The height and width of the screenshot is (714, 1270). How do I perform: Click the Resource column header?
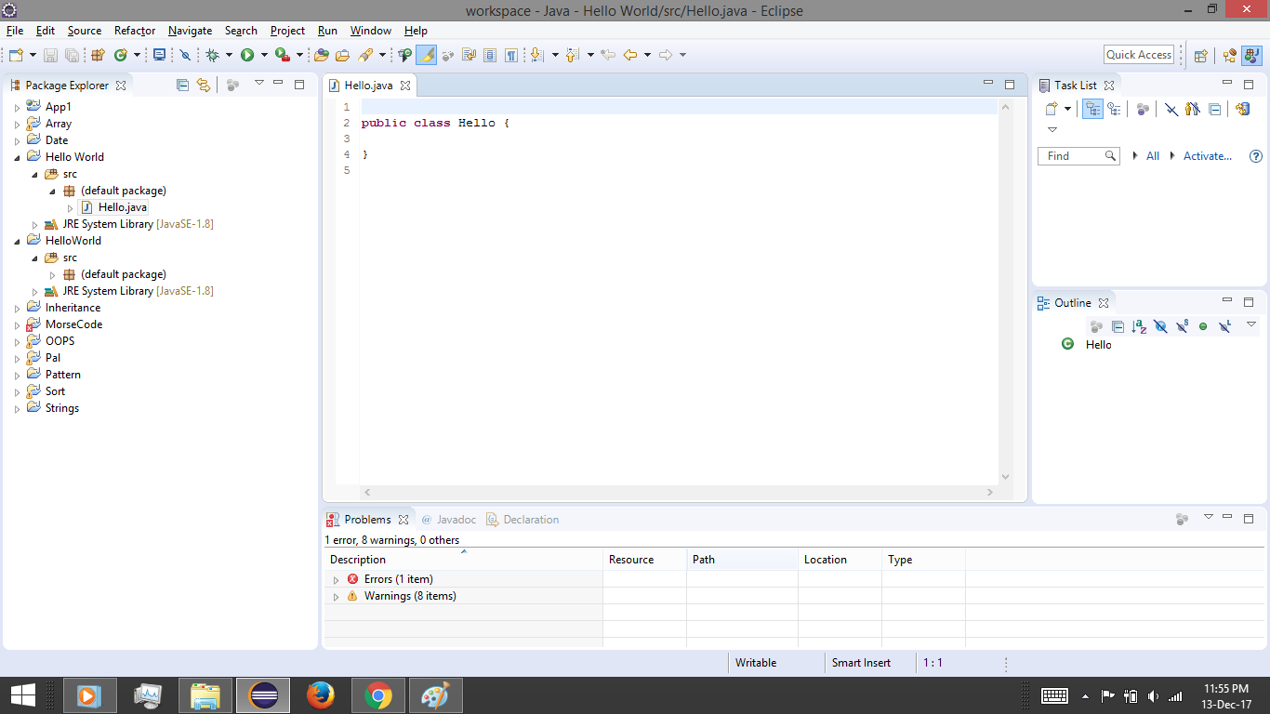tap(645, 560)
